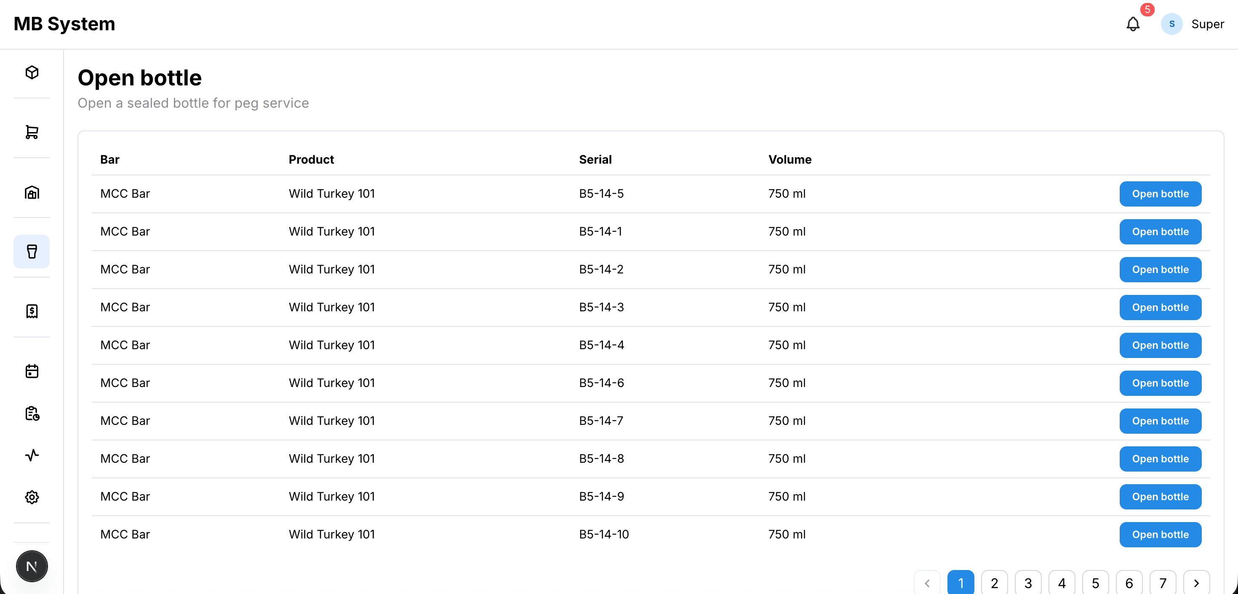Viewport: 1238px width, 594px height.
Task: Open the inventory box icon in sidebar
Action: [32, 72]
